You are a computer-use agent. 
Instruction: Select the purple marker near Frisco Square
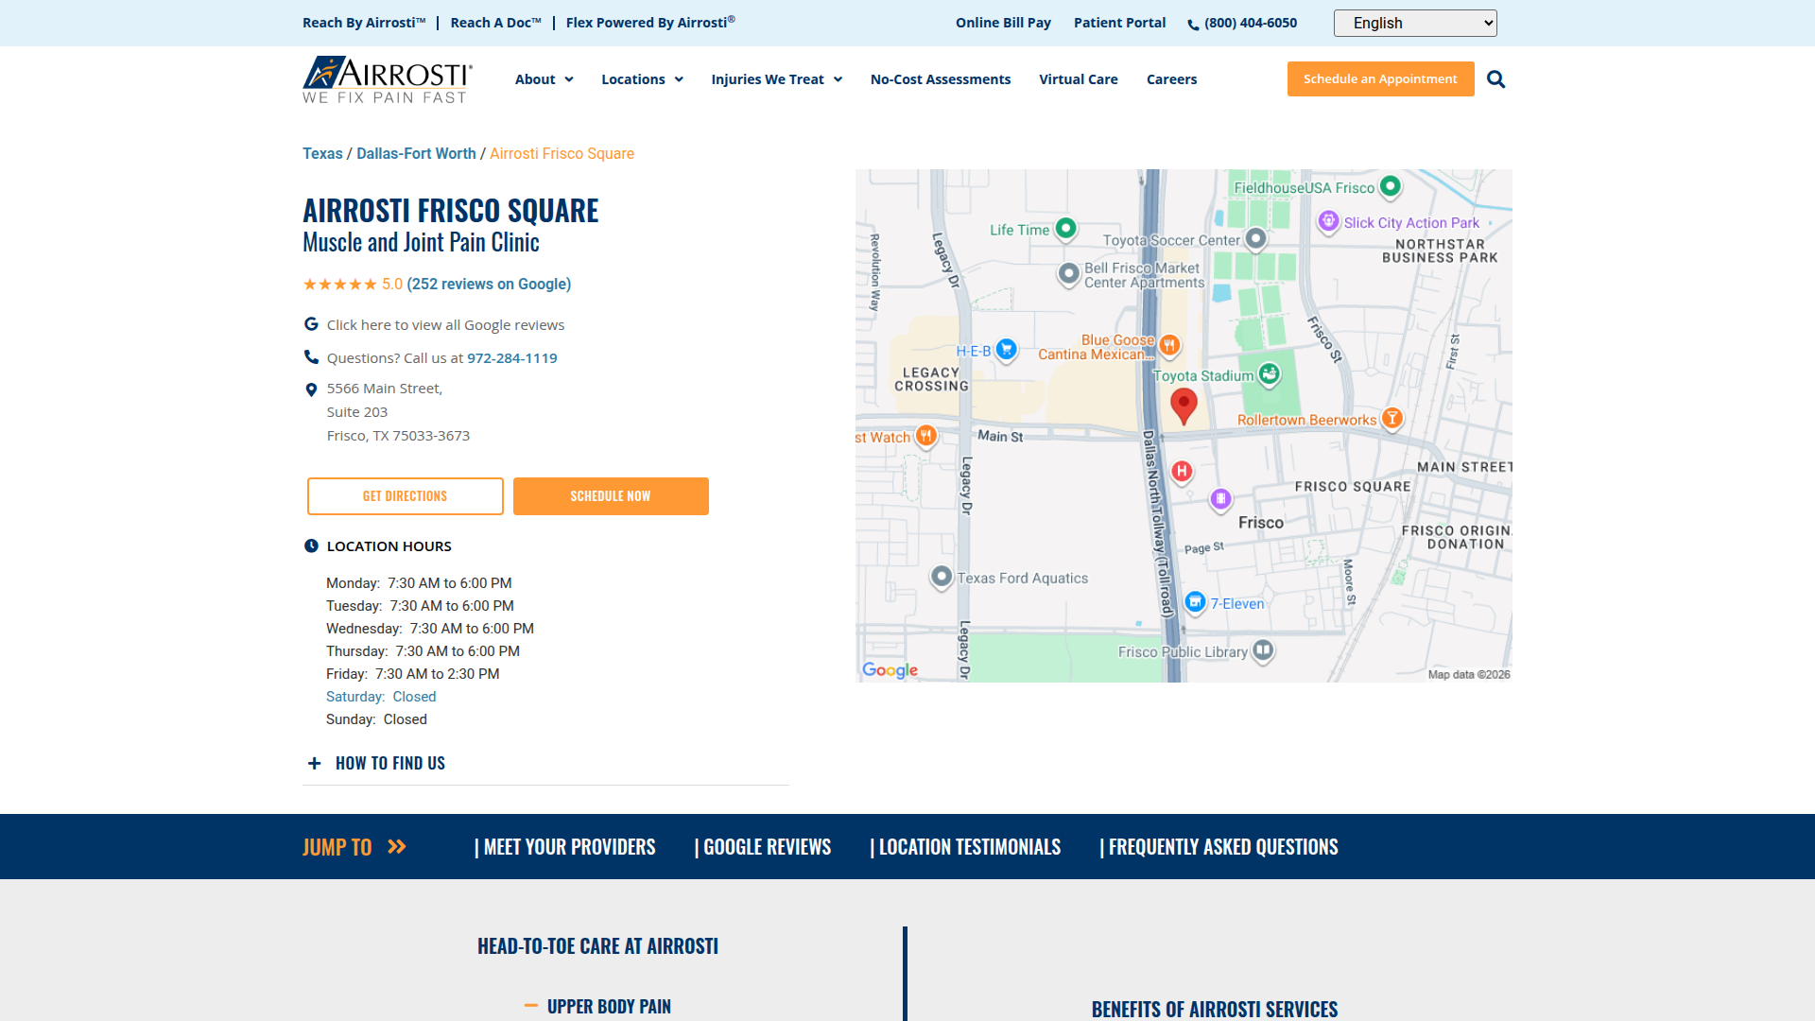pyautogui.click(x=1220, y=499)
